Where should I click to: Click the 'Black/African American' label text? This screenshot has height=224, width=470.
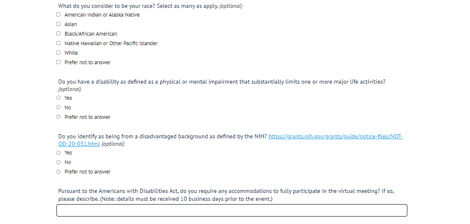91,34
